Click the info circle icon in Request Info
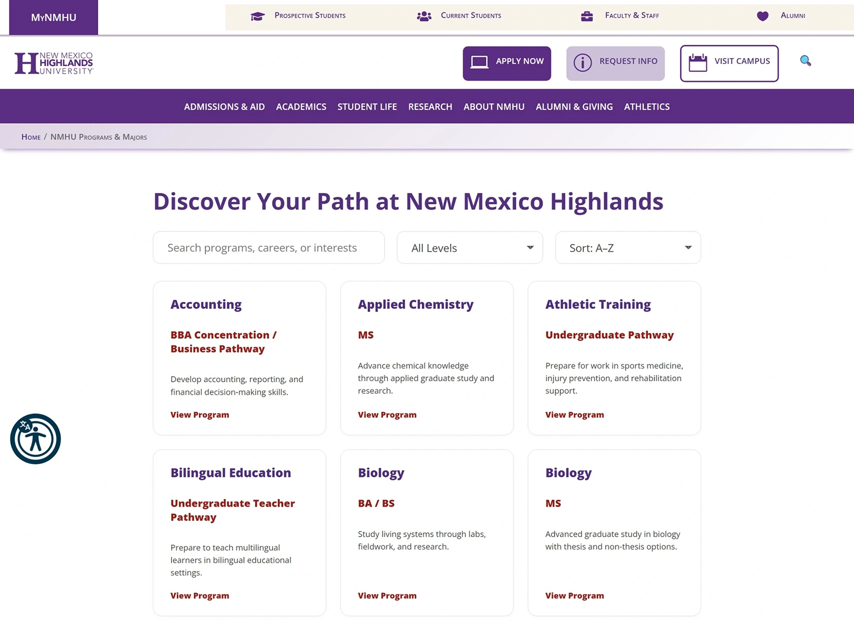 [582, 63]
